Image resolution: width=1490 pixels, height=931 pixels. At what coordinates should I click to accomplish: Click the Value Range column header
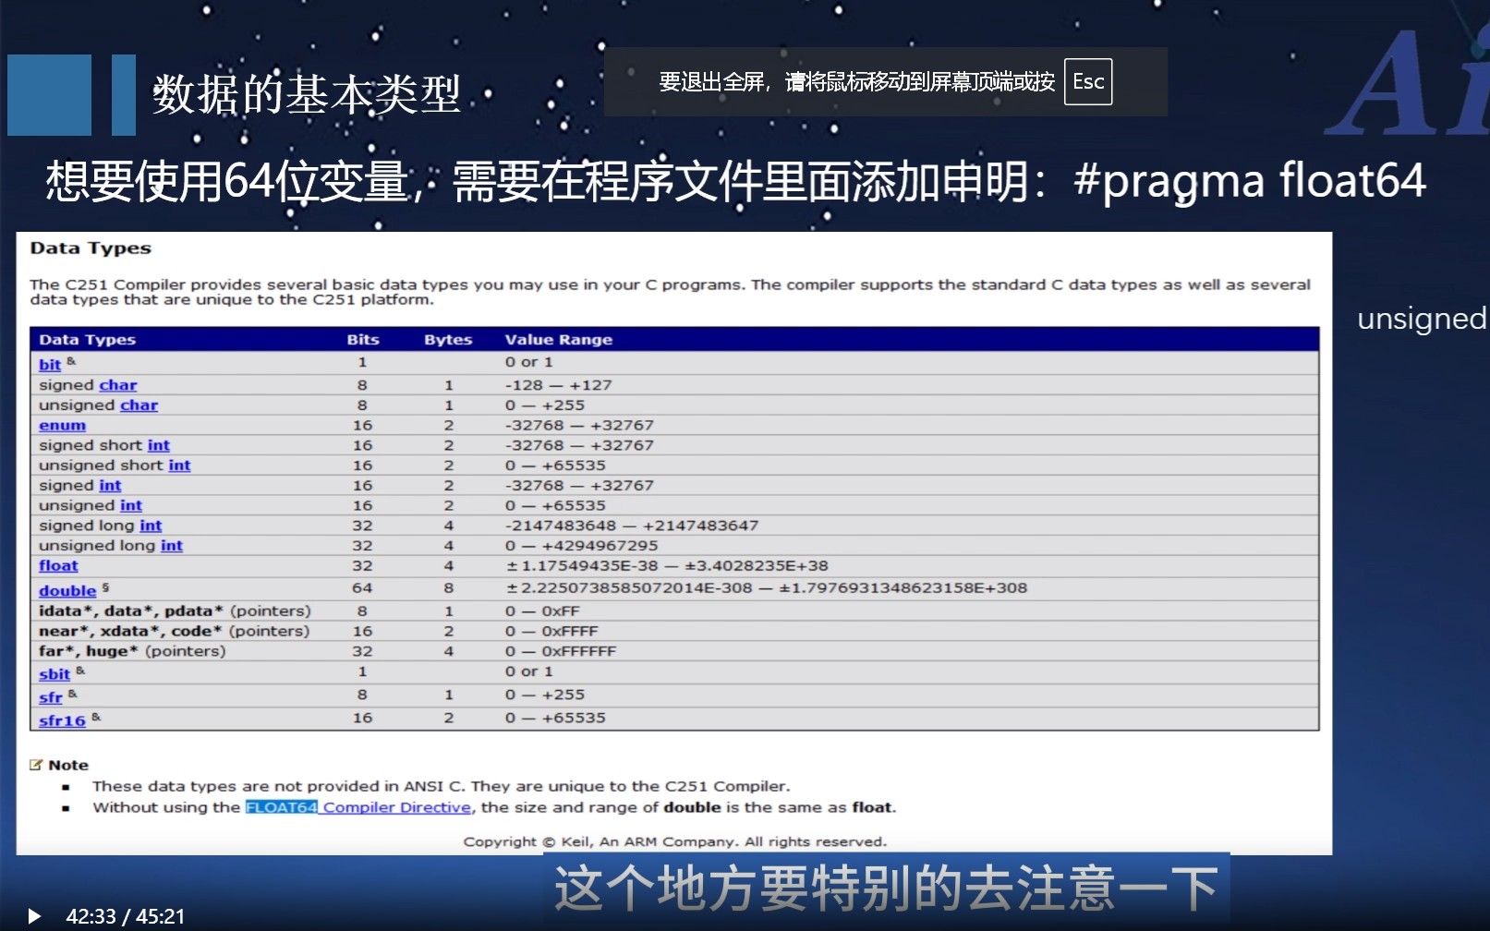[x=558, y=340]
